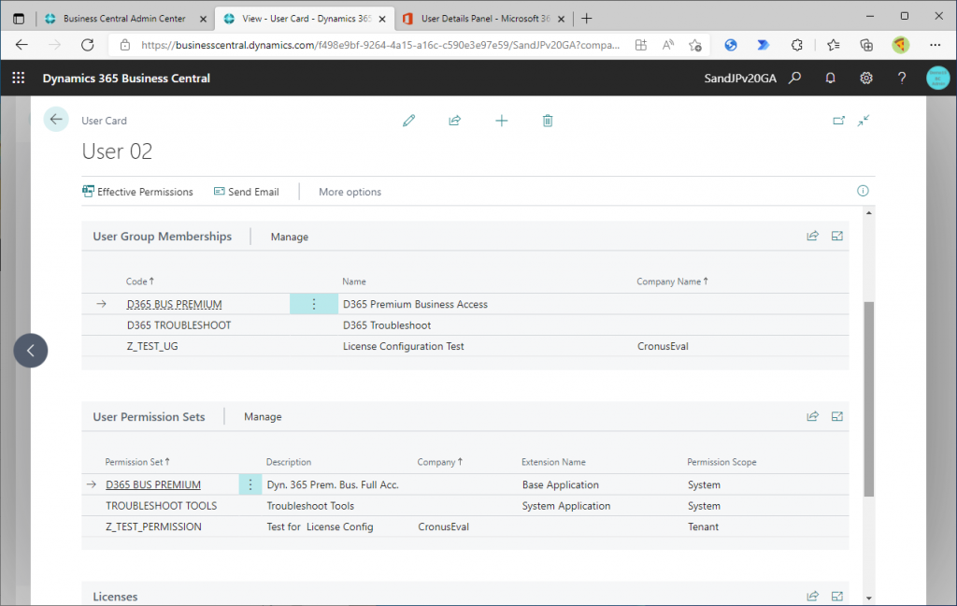Choose Send Email action
This screenshot has height=606, width=957.
(x=246, y=192)
